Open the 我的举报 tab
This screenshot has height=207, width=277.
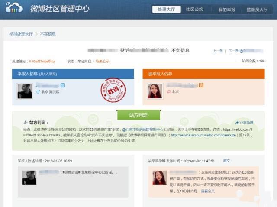tap(227, 10)
